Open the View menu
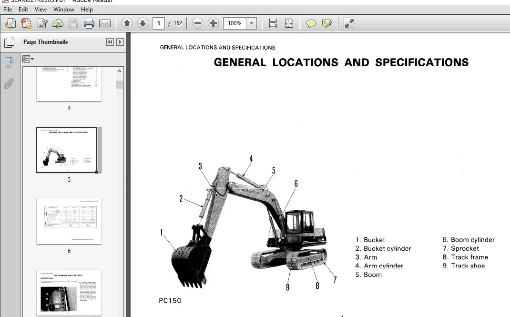510x317 pixels. click(41, 10)
